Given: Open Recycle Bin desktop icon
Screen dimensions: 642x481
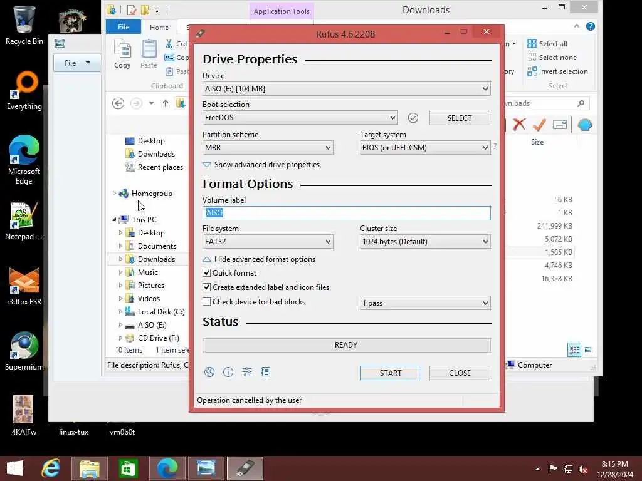Looking at the screenshot, I should [24, 24].
